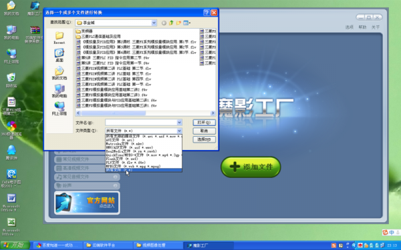
Task: Expand the look-in folder dropdown
Action: (154, 23)
